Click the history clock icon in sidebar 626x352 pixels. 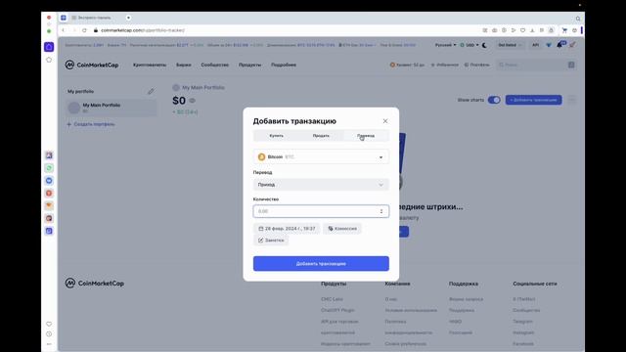tap(49, 334)
